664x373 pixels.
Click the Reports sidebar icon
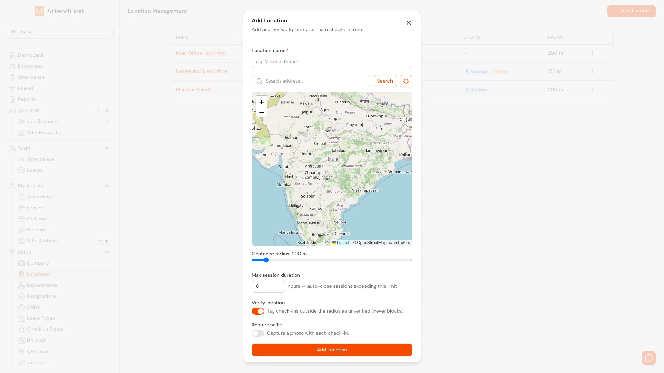[12, 99]
